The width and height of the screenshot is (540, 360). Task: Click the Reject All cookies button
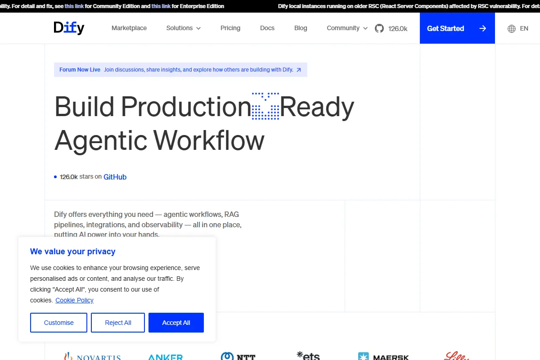pyautogui.click(x=118, y=323)
